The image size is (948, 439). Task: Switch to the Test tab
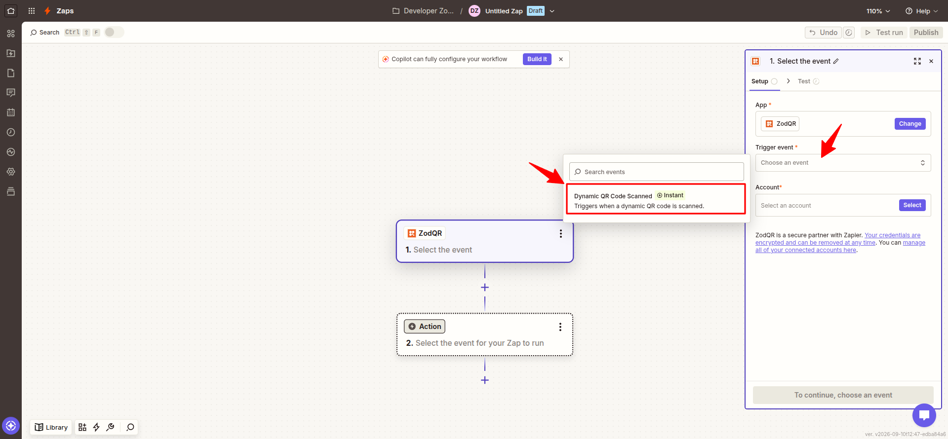pyautogui.click(x=808, y=81)
